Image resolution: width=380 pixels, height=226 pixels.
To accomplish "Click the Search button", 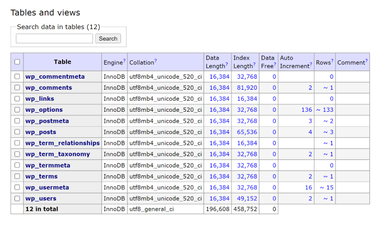I will (108, 39).
